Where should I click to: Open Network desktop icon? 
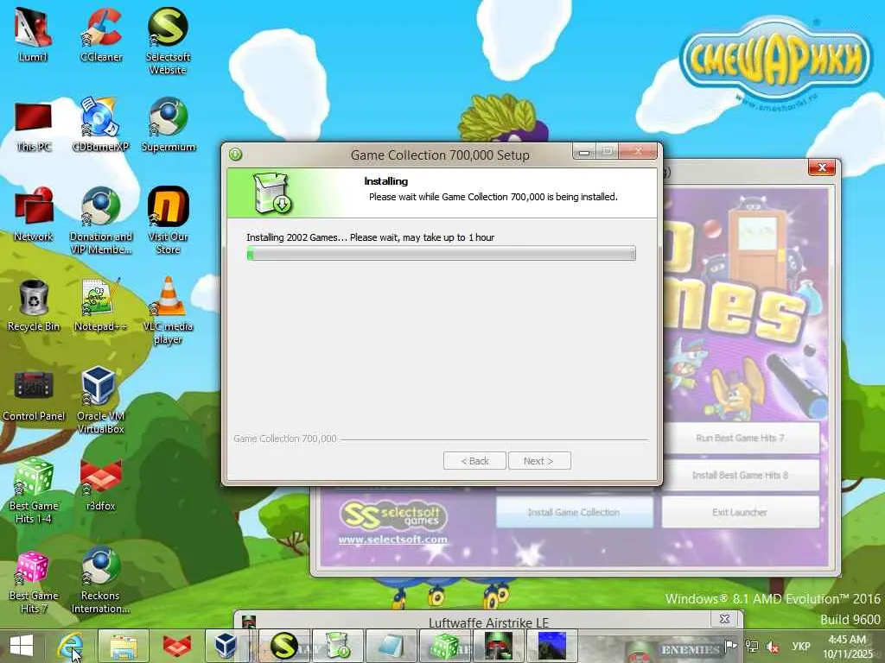(33, 214)
